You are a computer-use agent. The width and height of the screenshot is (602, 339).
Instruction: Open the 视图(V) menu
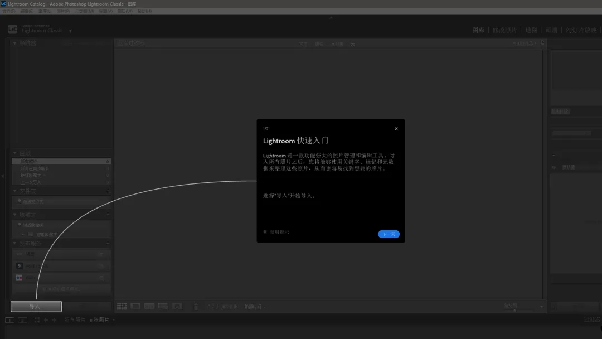(x=105, y=11)
